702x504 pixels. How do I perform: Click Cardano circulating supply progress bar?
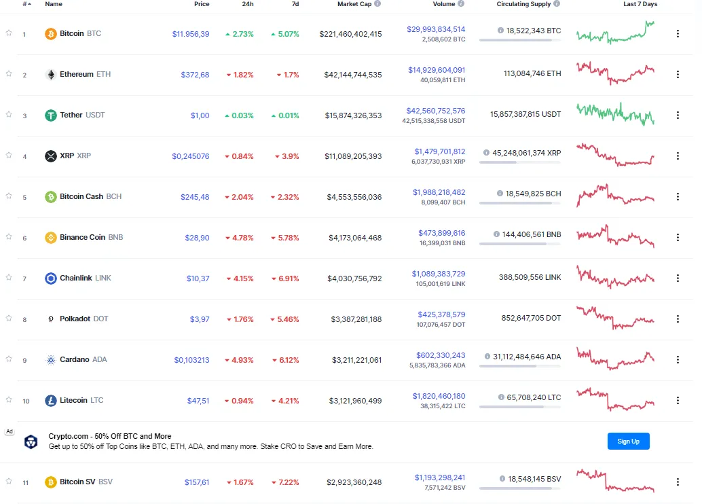pyautogui.click(x=520, y=366)
